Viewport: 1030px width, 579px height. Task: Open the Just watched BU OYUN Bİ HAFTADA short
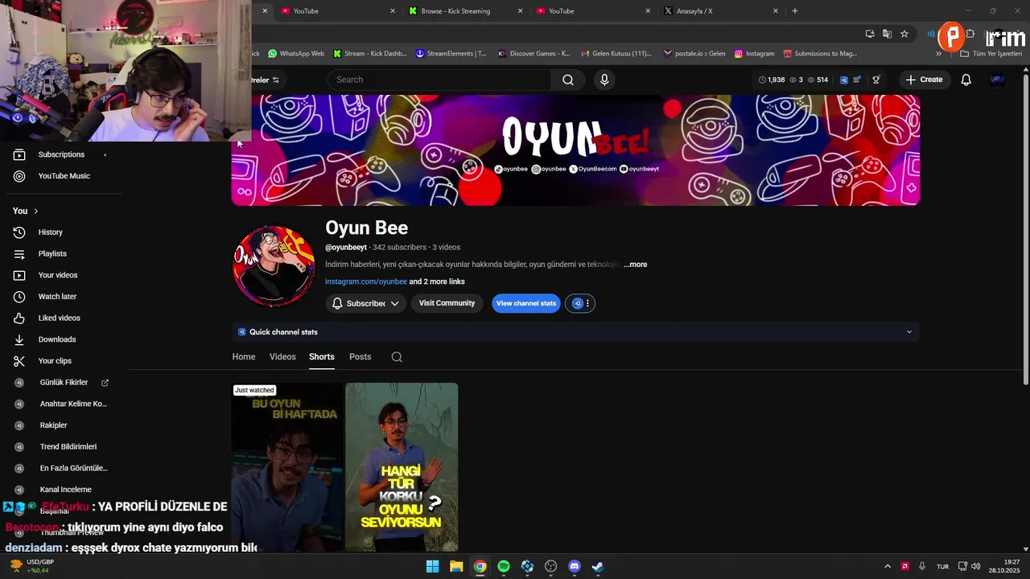click(x=287, y=467)
